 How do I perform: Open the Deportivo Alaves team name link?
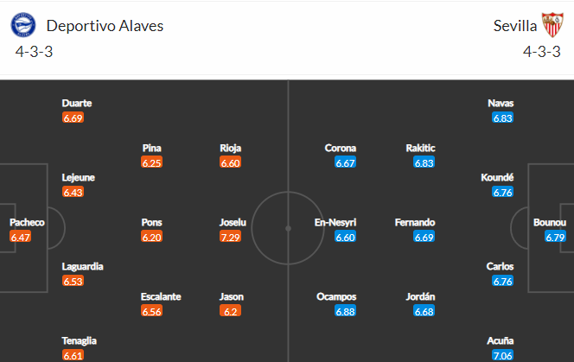tap(105, 26)
